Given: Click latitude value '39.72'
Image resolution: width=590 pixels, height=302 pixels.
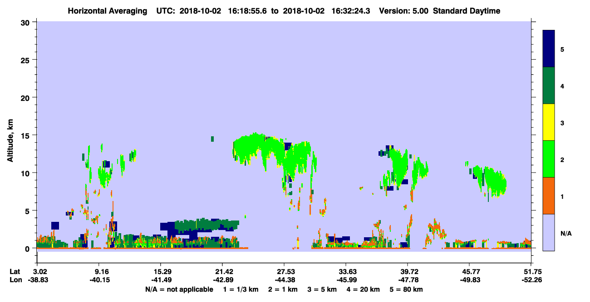Looking at the screenshot, I should click(x=408, y=272).
